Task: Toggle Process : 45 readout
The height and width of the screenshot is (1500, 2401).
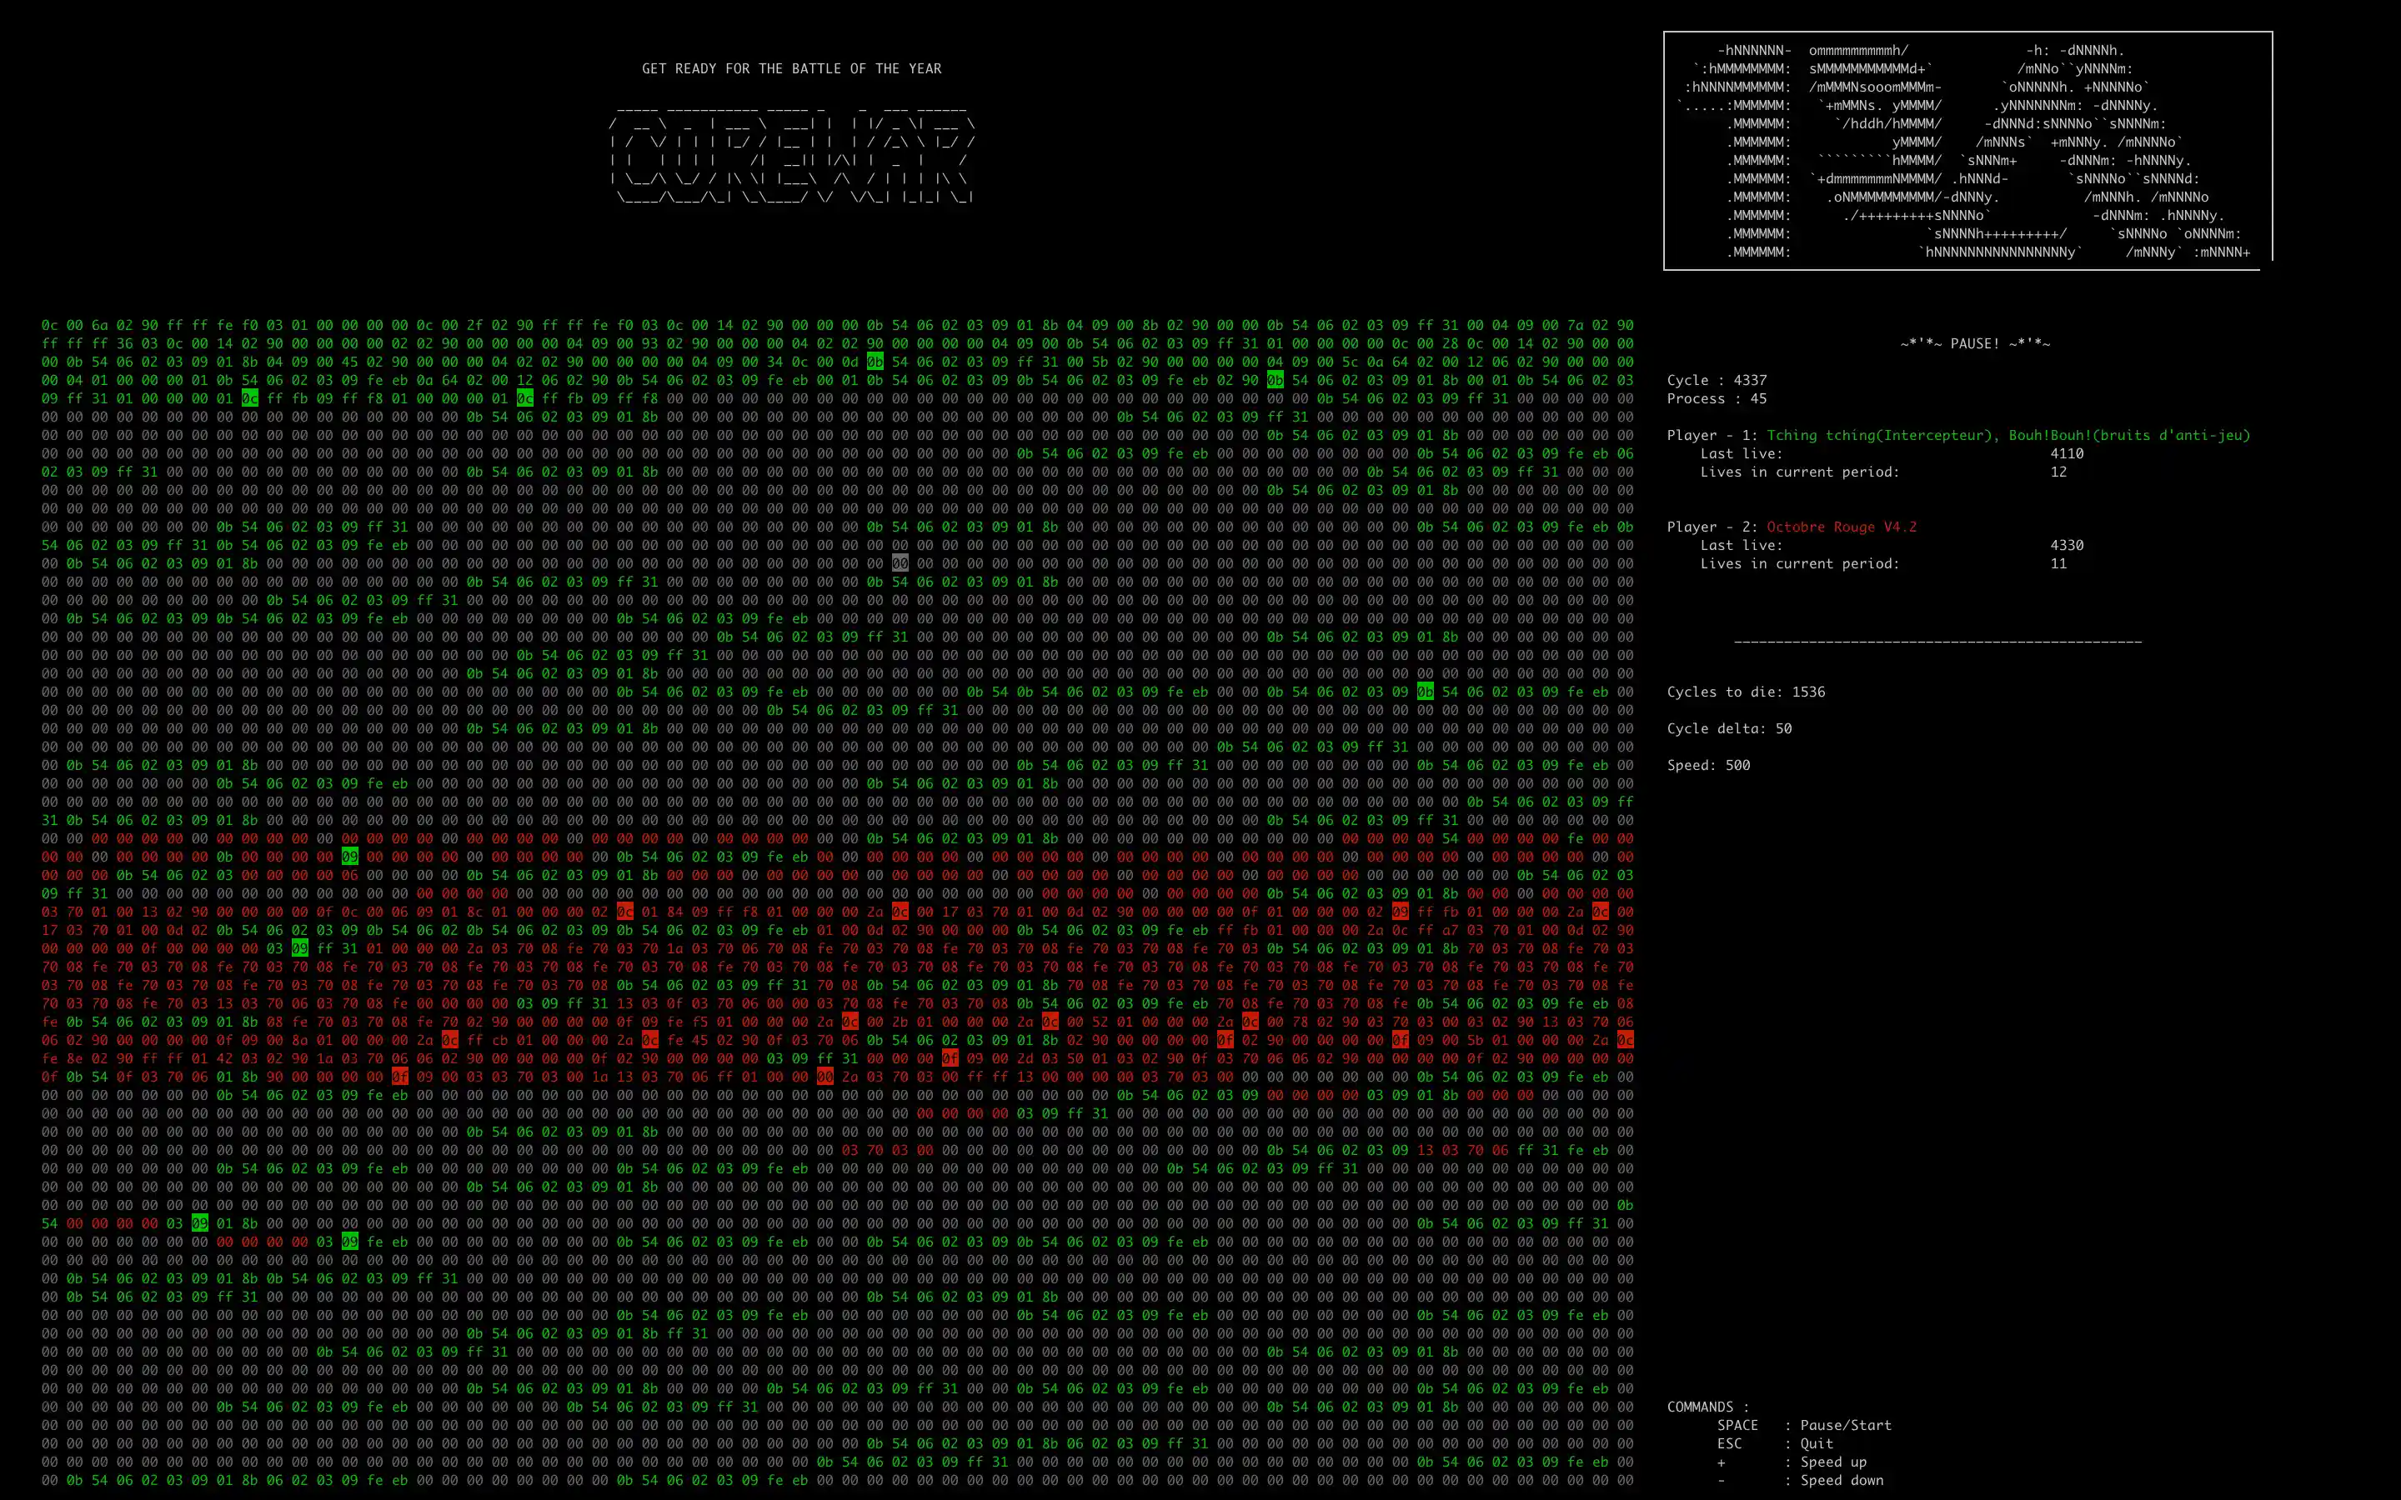Action: point(1717,399)
